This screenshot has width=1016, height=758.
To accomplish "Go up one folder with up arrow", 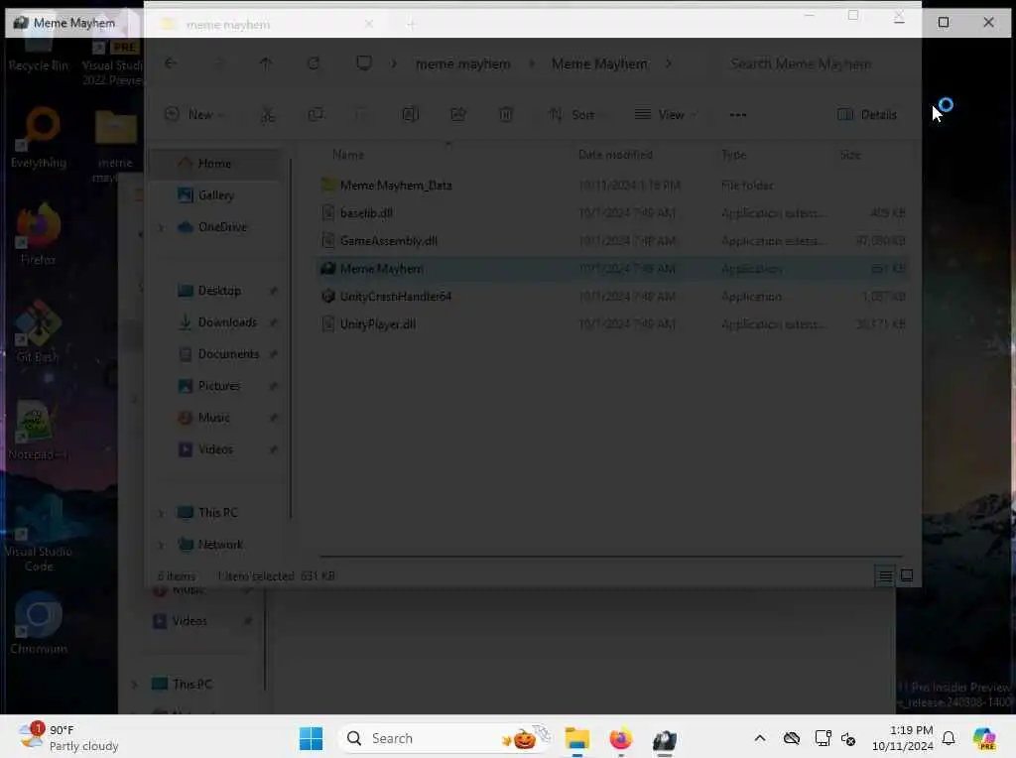I will 266,63.
